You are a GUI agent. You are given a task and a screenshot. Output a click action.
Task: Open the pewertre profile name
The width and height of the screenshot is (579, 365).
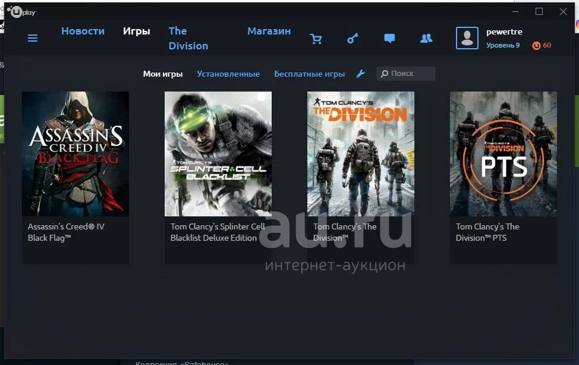504,32
